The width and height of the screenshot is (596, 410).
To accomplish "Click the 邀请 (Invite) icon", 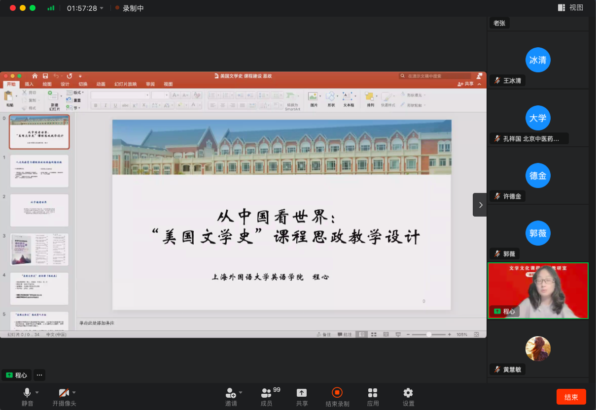I will tap(230, 393).
